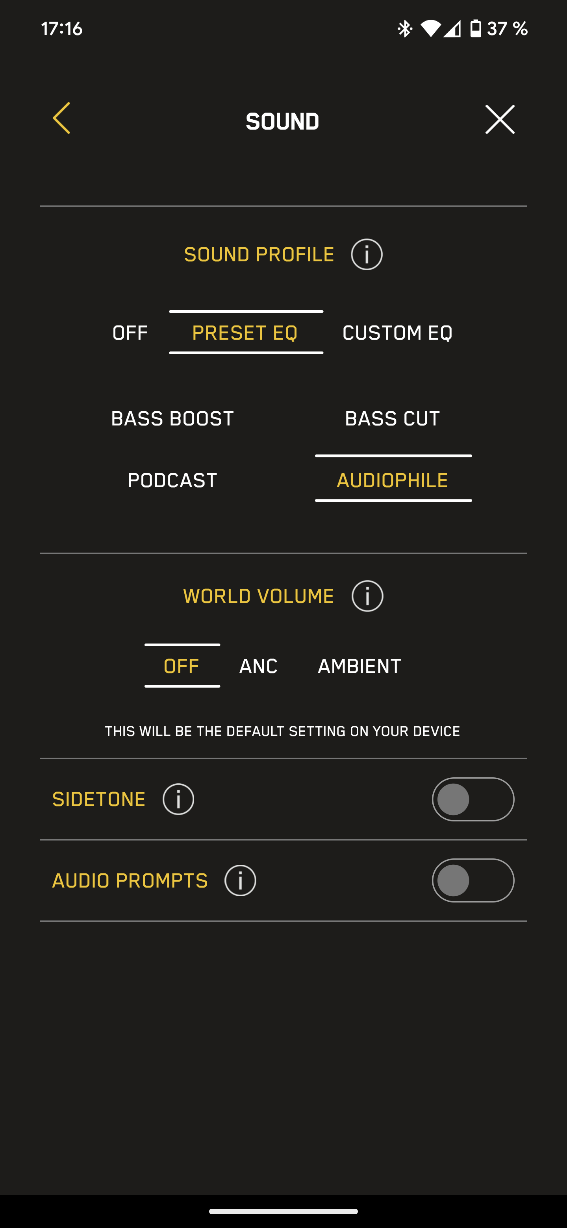Show Audio Prompts info icon details
The image size is (567, 1228).
click(240, 880)
